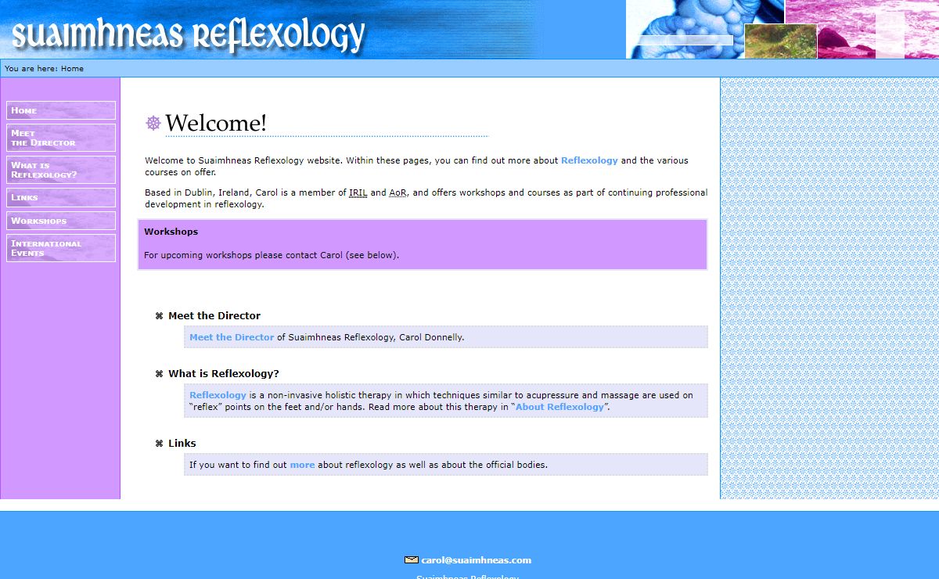
Task: Go to What is Reflexology? sidebar item
Action: pyautogui.click(x=61, y=170)
